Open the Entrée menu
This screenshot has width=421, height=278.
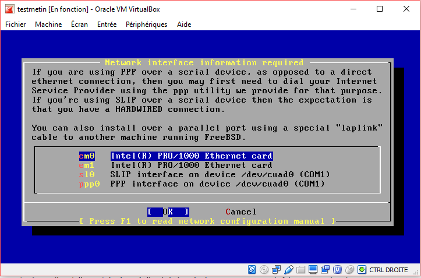[107, 24]
